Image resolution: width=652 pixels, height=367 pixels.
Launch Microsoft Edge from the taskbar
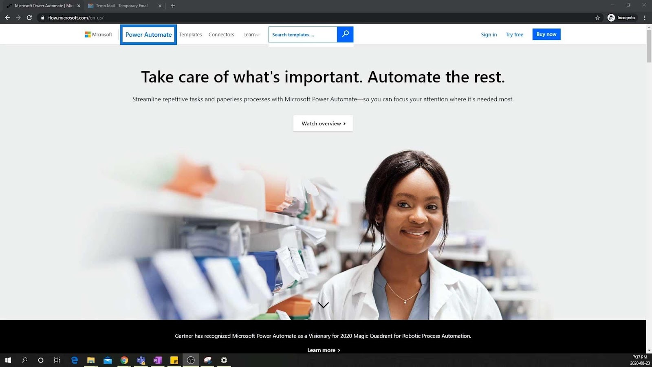(75, 360)
